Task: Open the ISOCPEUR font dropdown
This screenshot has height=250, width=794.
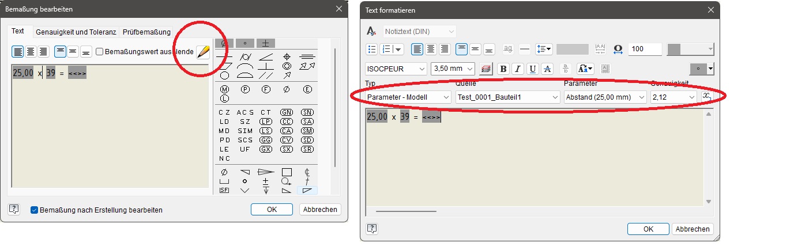Action: coord(396,69)
